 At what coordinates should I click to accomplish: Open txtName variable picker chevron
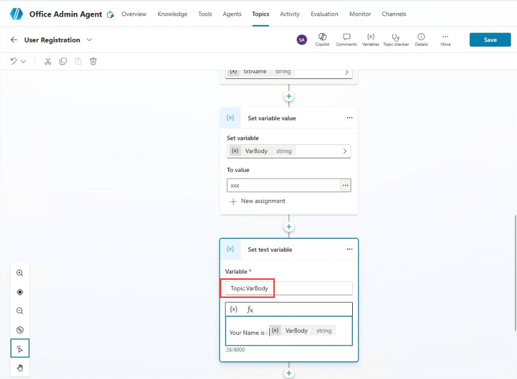347,72
